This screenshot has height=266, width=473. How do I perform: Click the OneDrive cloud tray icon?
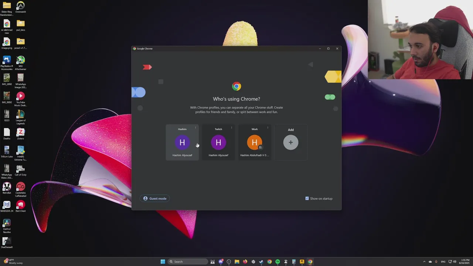pos(430,262)
